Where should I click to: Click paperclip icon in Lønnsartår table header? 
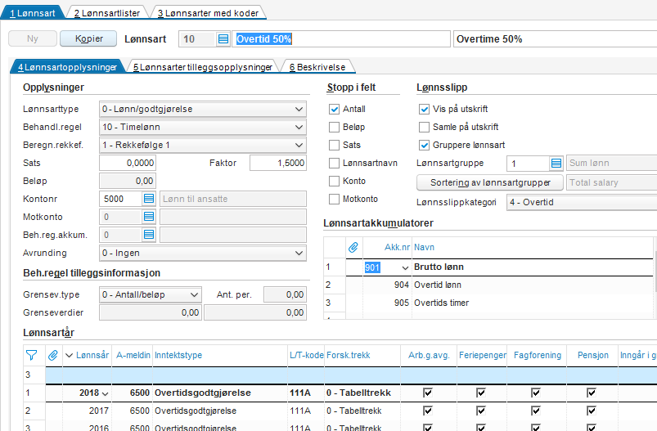pyautogui.click(x=53, y=355)
